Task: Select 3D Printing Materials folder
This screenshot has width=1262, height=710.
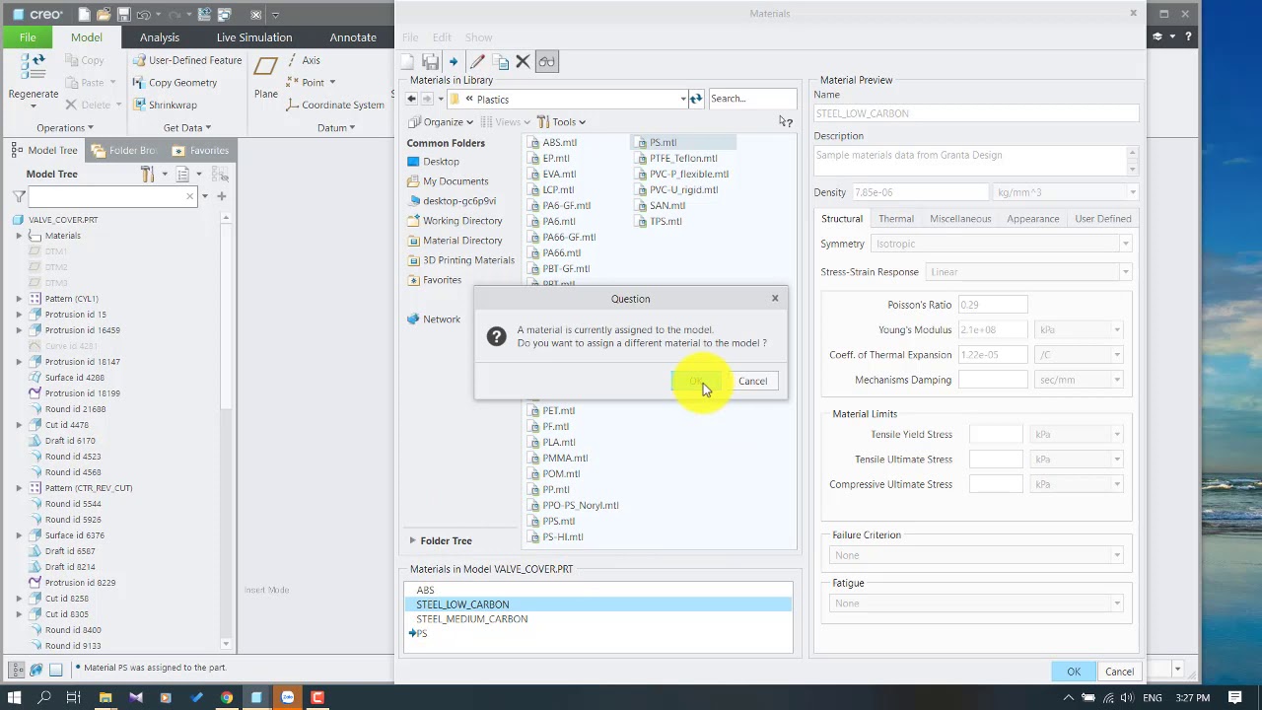Action: tap(460, 260)
